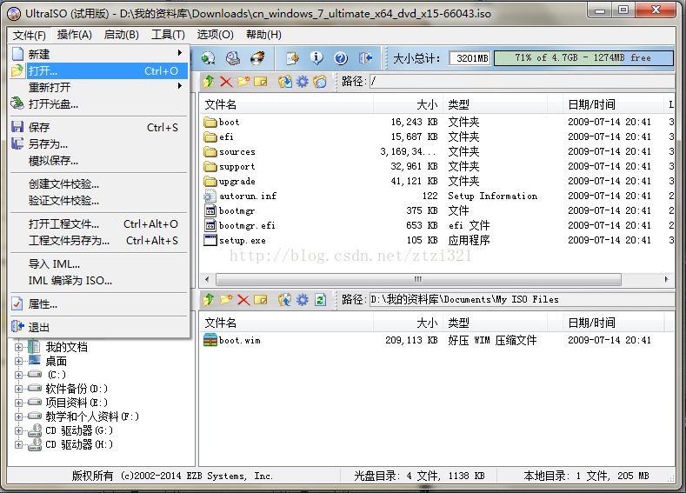Click refresh icon in local pane toolbar
This screenshot has height=493, width=686.
coord(320,300)
